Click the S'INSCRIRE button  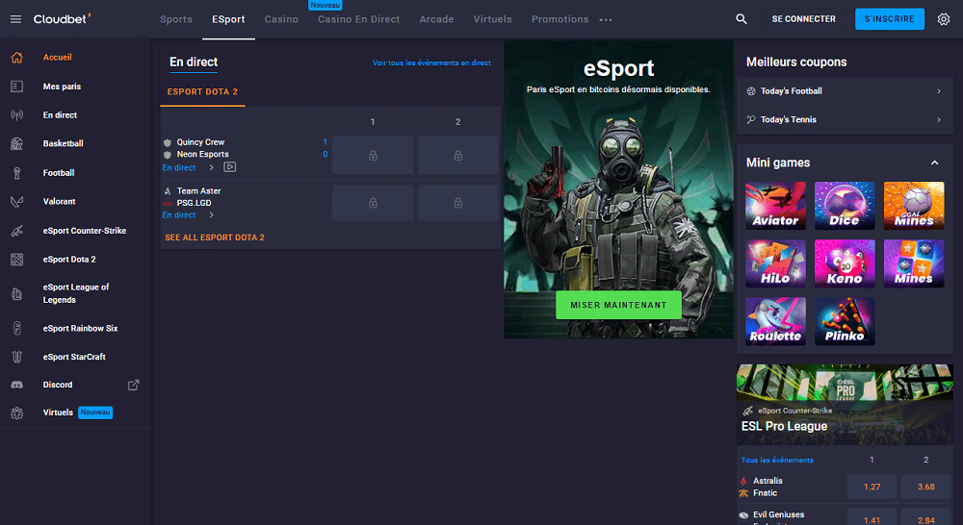pos(889,19)
